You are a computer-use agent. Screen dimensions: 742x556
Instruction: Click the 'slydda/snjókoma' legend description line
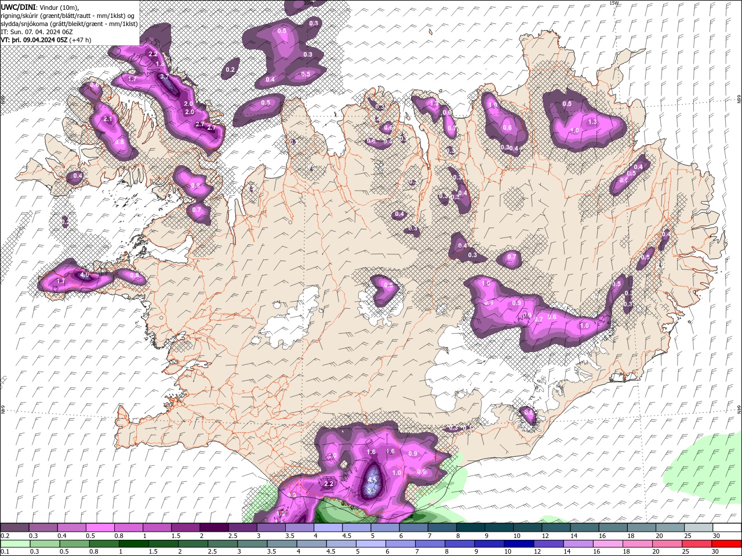[x=69, y=24]
